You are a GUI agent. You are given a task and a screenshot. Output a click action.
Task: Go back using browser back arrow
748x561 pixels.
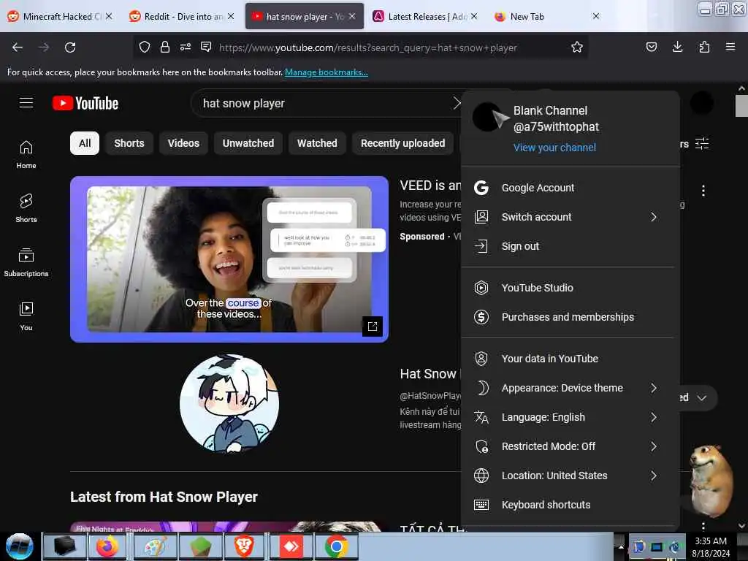(18, 47)
